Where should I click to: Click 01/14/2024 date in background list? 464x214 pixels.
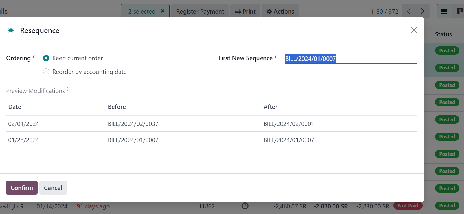coord(52,206)
